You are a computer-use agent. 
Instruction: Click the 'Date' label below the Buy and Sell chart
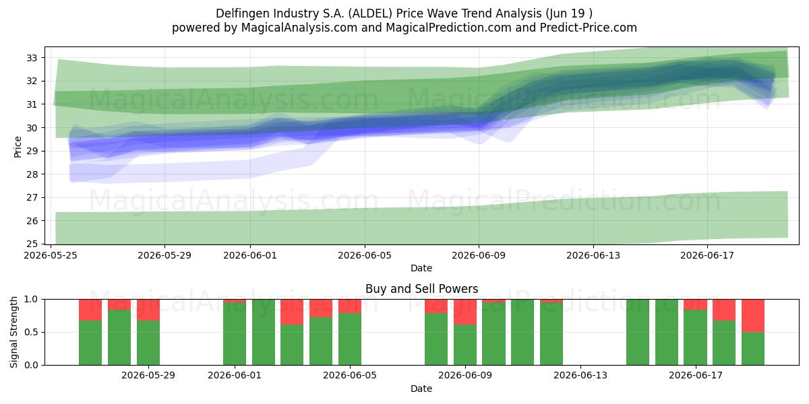[x=421, y=389]
